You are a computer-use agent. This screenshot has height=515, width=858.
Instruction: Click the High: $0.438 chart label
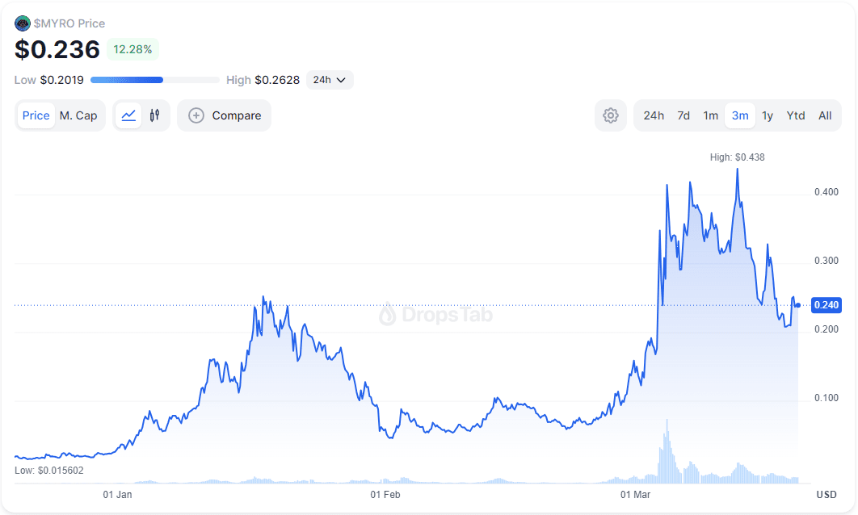pos(737,157)
